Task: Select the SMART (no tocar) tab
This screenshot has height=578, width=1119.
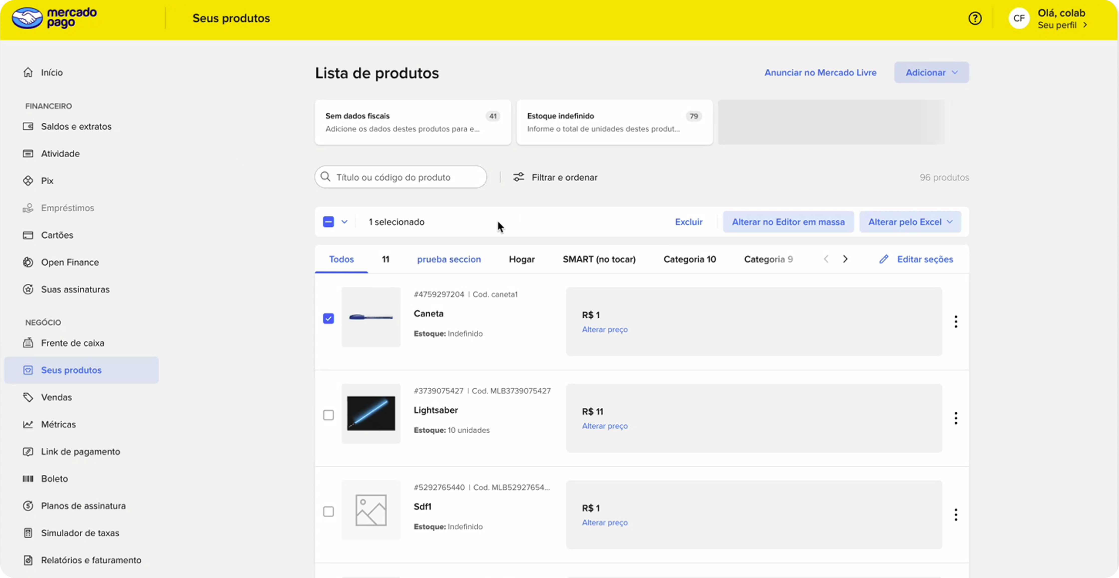Action: [x=599, y=259]
